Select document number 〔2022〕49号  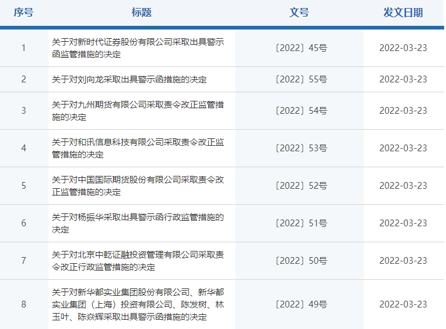[x=302, y=304]
